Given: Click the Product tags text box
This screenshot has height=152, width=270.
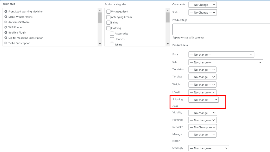Looking at the screenshot, I should (x=221, y=29).
